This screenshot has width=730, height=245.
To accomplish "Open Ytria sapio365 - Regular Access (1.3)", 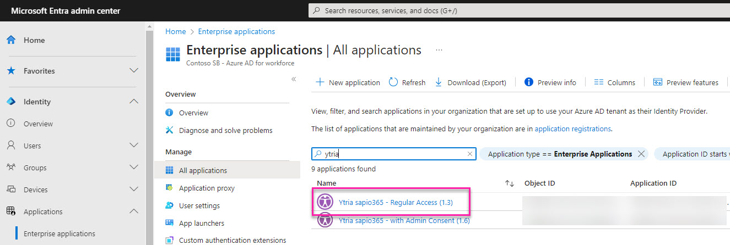I will click(396, 203).
